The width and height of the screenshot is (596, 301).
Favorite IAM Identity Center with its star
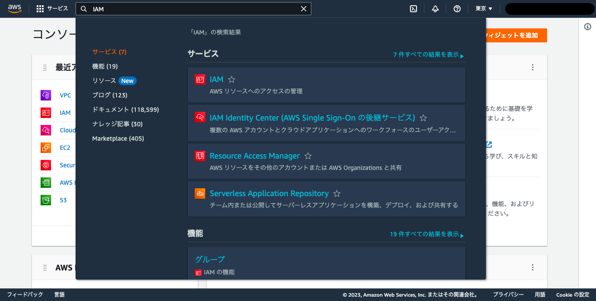pos(422,117)
